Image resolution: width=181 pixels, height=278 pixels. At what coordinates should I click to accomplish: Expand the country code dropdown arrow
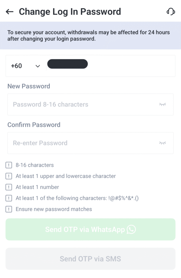38,66
